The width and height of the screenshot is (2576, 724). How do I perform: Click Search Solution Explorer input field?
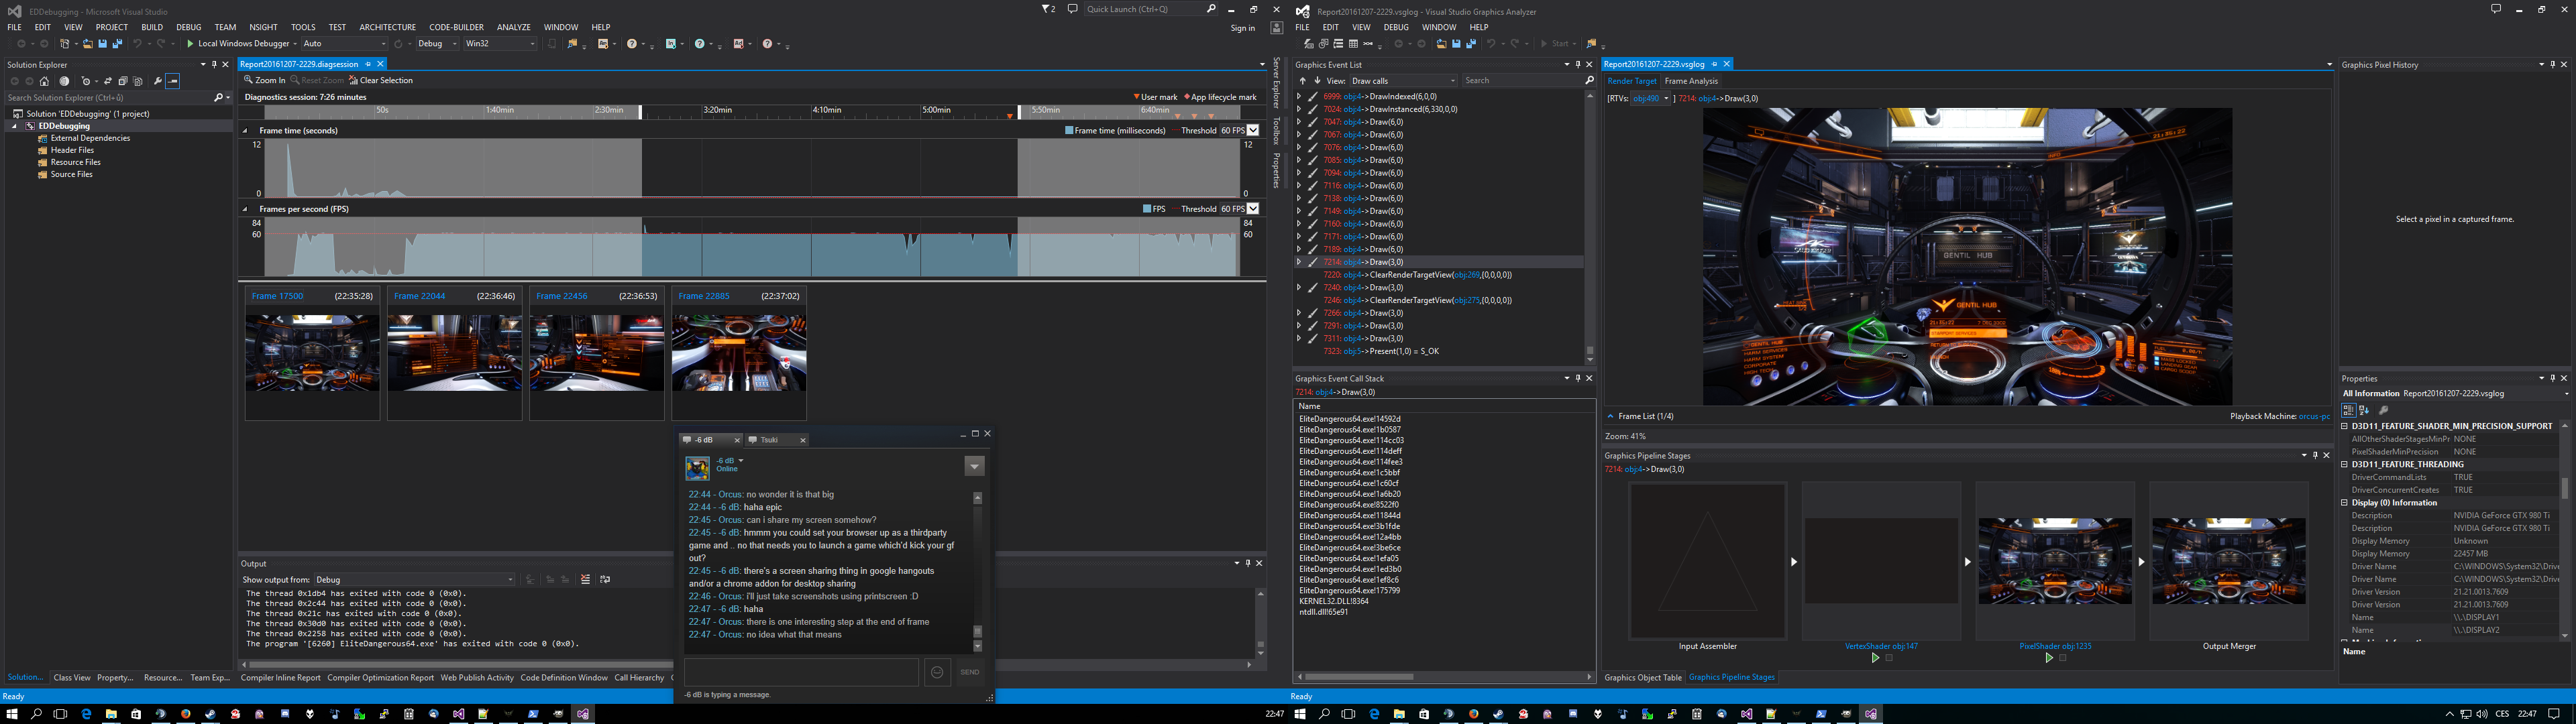click(108, 98)
